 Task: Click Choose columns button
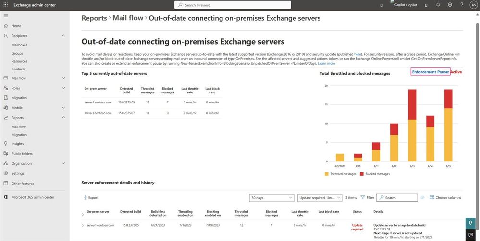pyautogui.click(x=445, y=197)
